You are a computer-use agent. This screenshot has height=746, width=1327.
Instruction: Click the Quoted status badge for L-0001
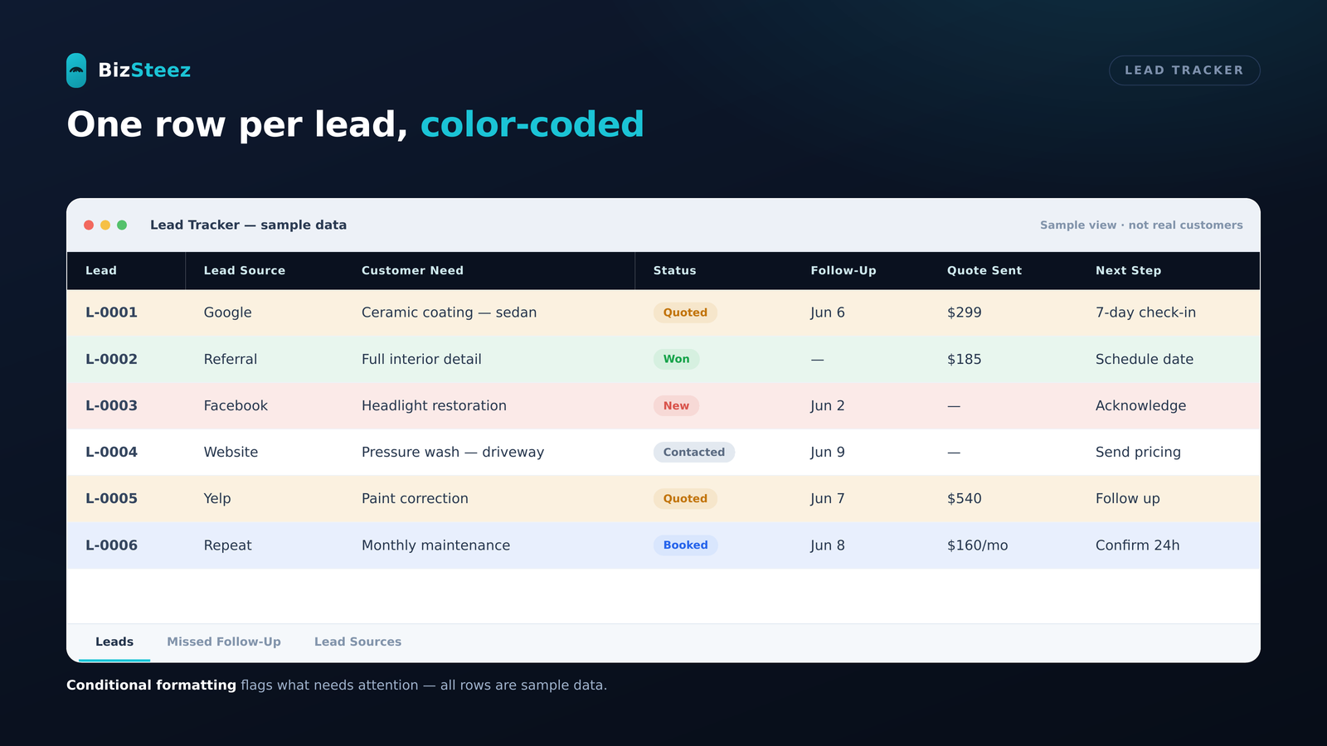pyautogui.click(x=685, y=312)
